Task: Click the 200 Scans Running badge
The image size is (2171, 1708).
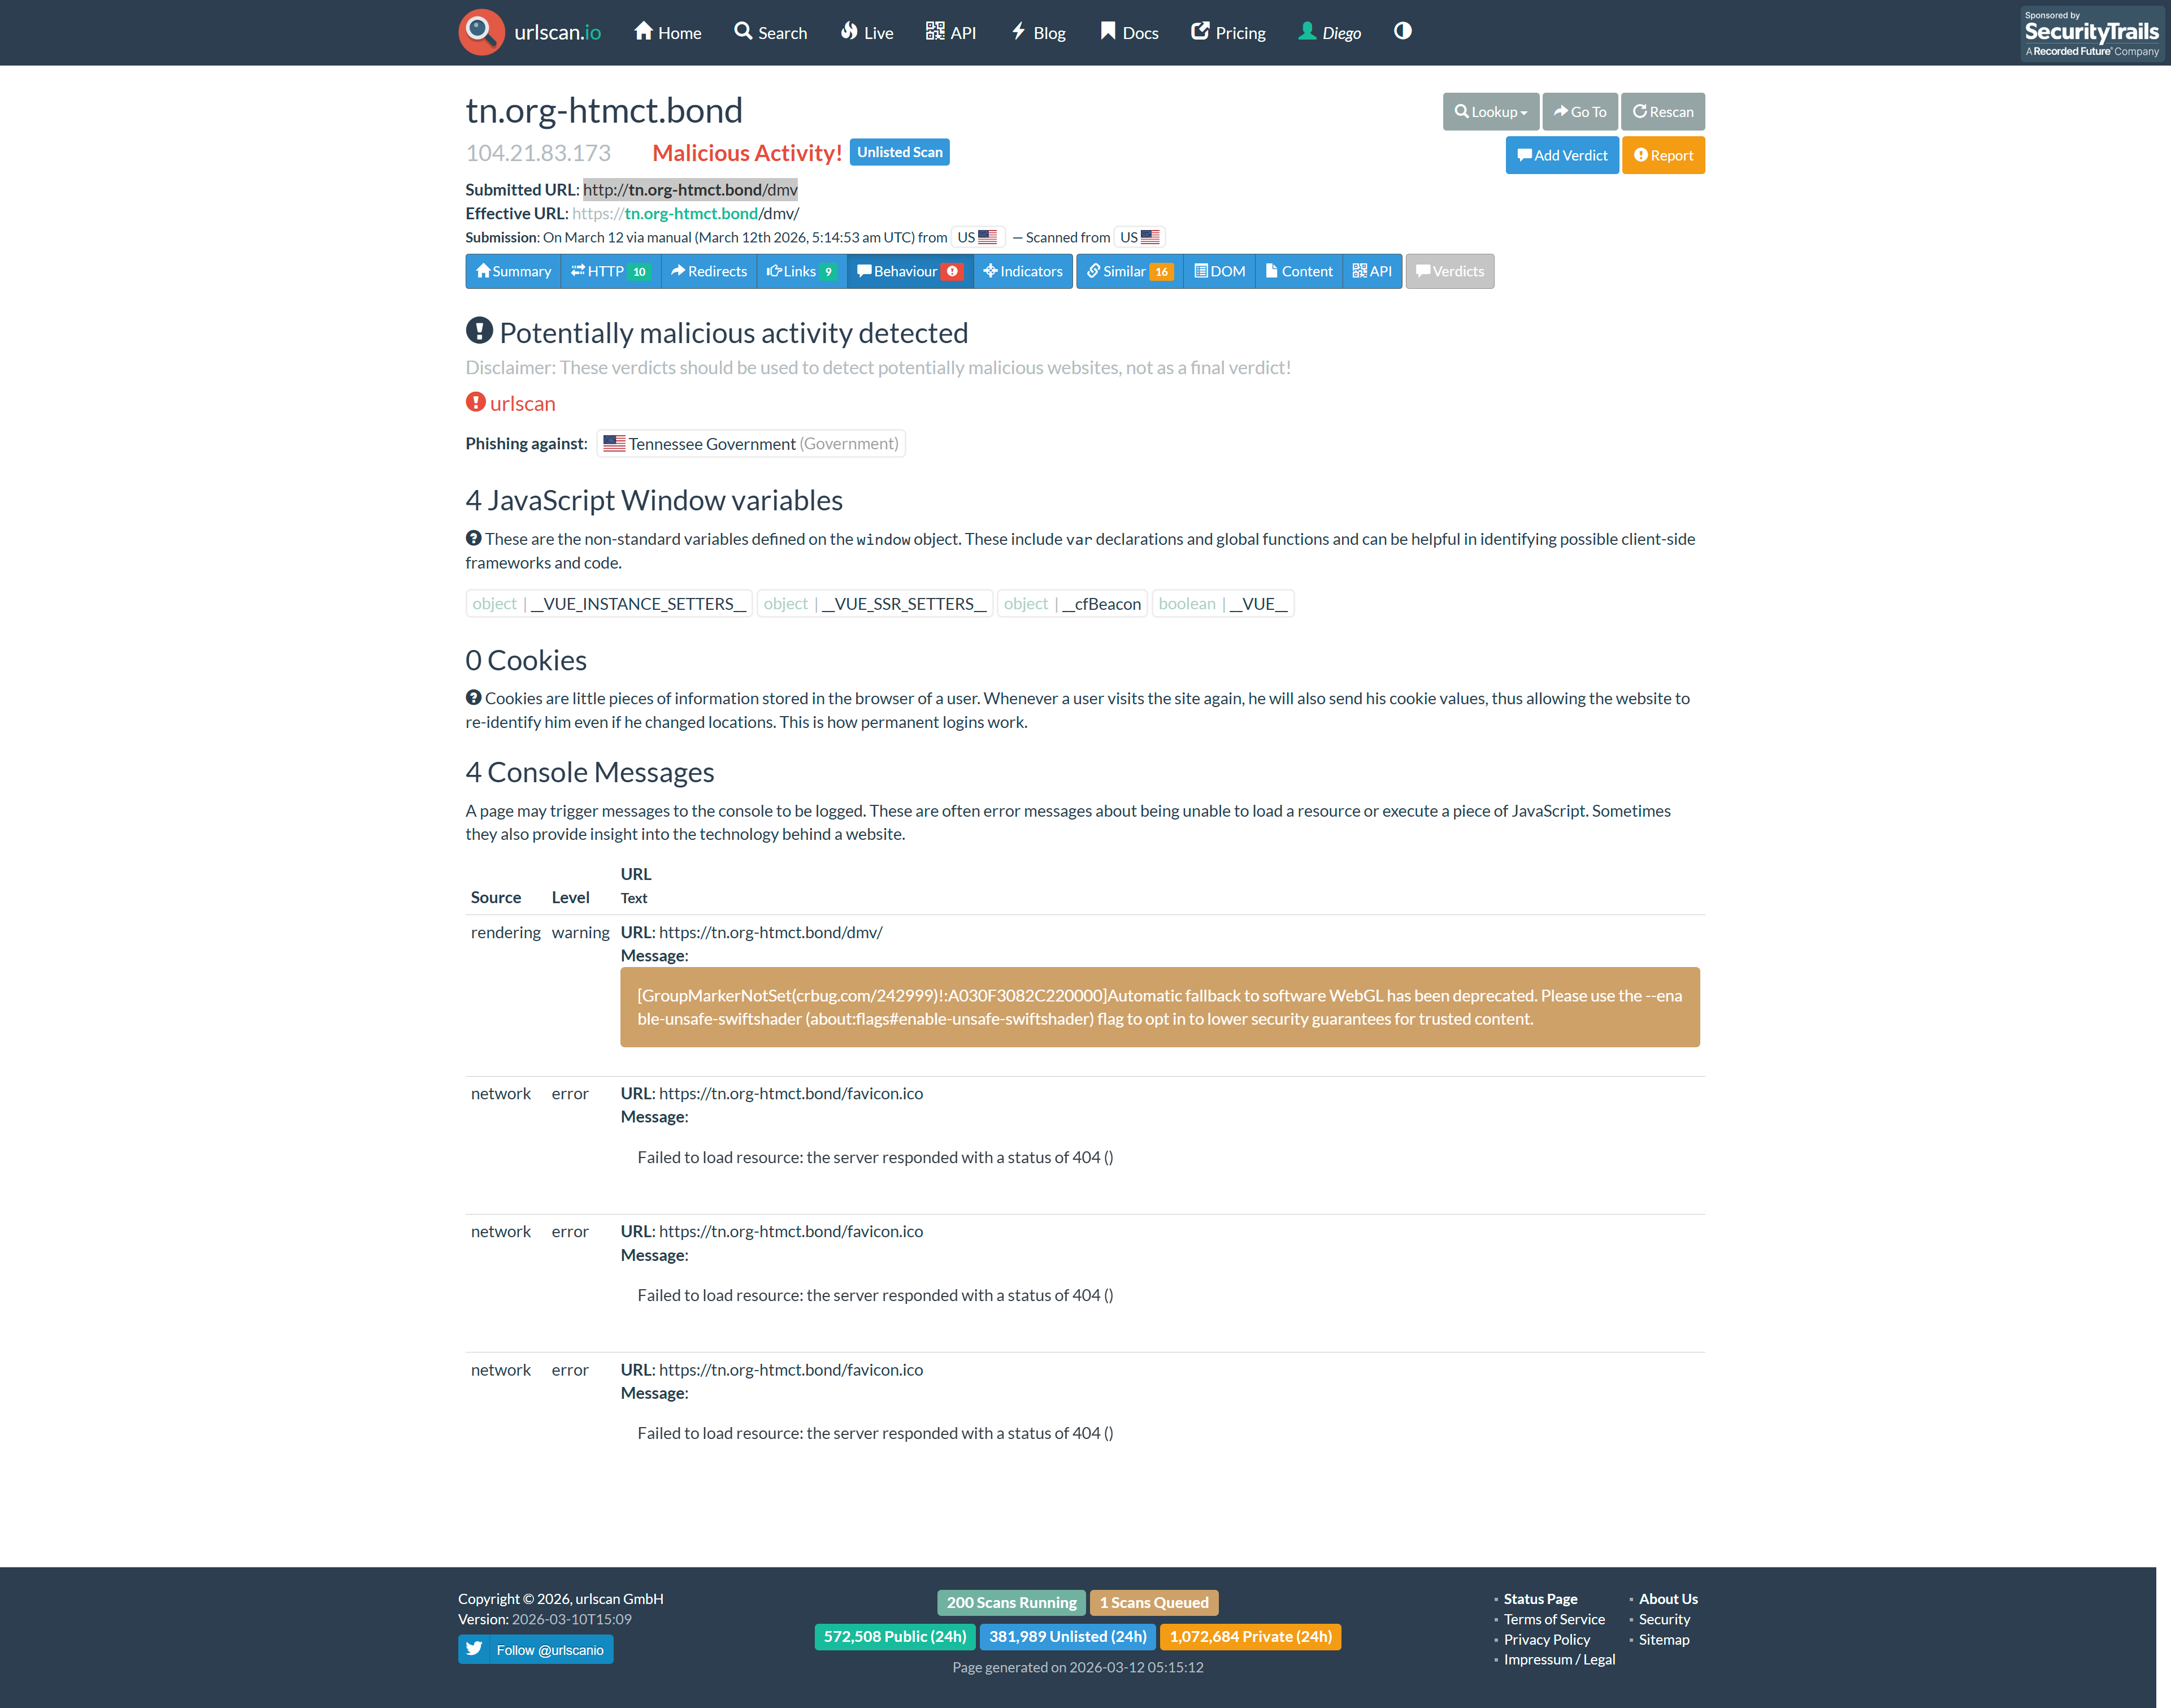Action: click(1011, 1602)
